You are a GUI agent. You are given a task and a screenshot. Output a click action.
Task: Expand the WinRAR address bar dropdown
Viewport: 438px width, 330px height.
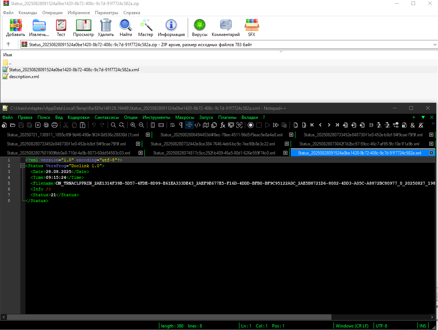[435, 44]
